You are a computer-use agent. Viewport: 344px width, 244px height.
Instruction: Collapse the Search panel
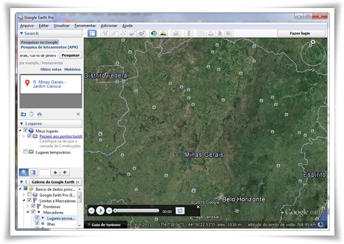click(x=22, y=33)
